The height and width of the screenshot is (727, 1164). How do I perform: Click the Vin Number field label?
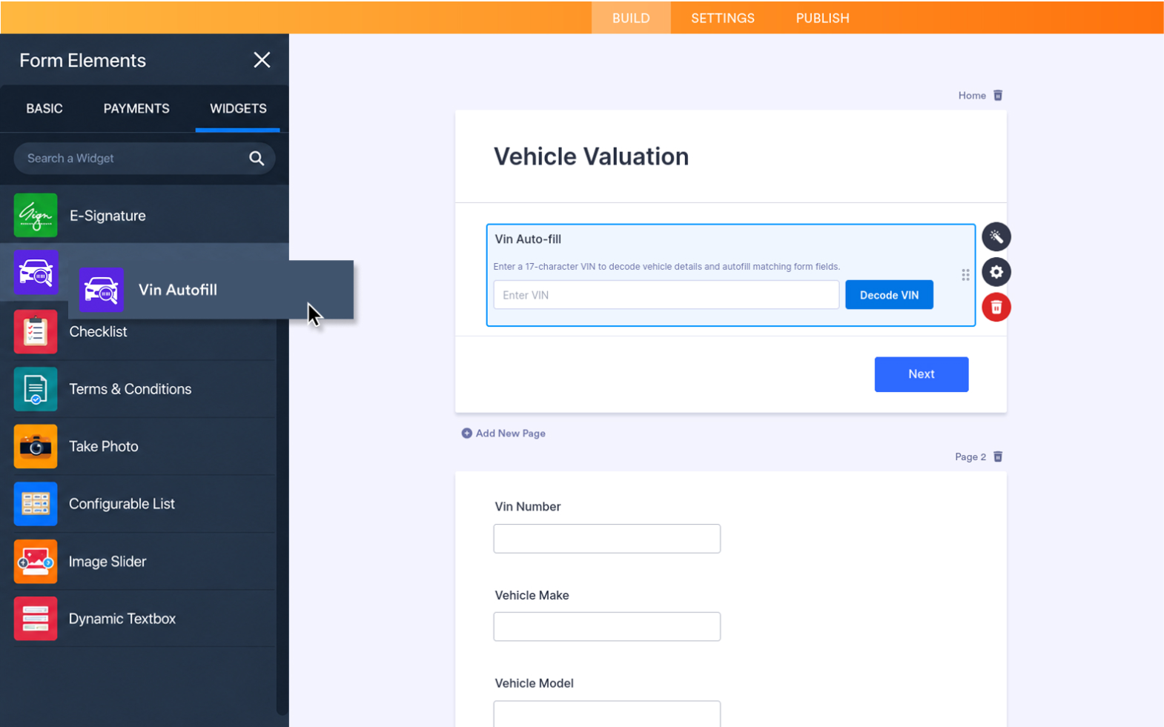coord(527,507)
